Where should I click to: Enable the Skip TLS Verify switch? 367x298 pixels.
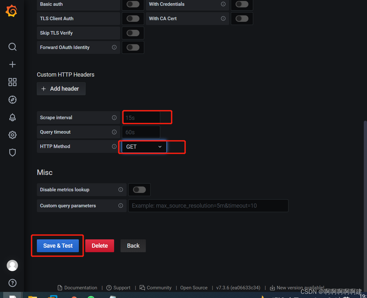tap(133, 33)
